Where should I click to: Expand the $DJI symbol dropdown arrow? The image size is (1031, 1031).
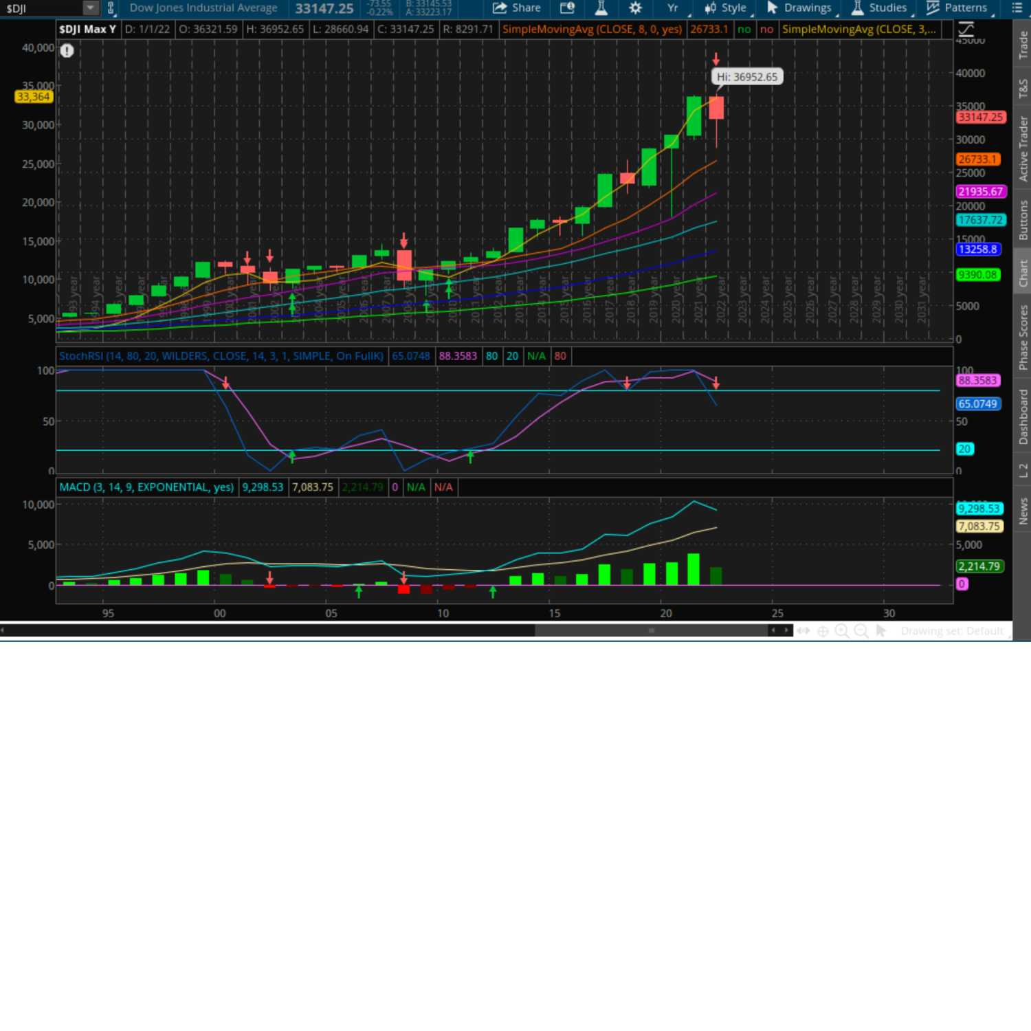point(90,8)
